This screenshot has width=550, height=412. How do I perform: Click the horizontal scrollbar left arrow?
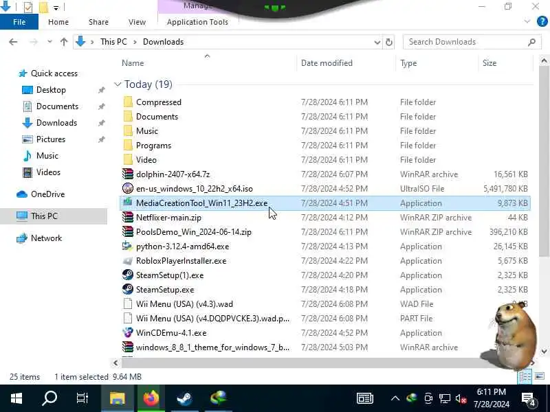pos(115,363)
